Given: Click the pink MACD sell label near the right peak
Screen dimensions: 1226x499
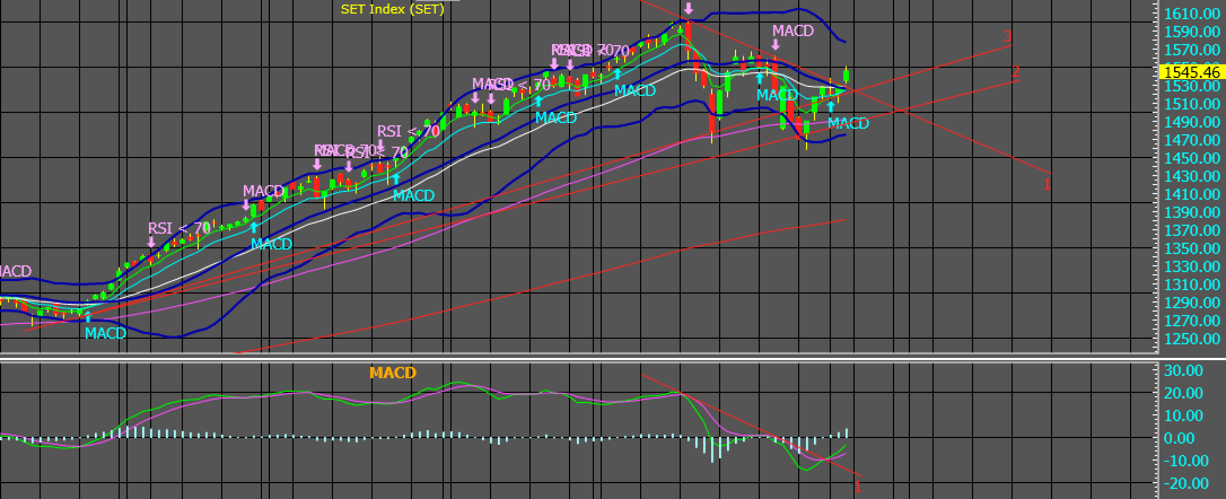Looking at the screenshot, I should tap(793, 31).
